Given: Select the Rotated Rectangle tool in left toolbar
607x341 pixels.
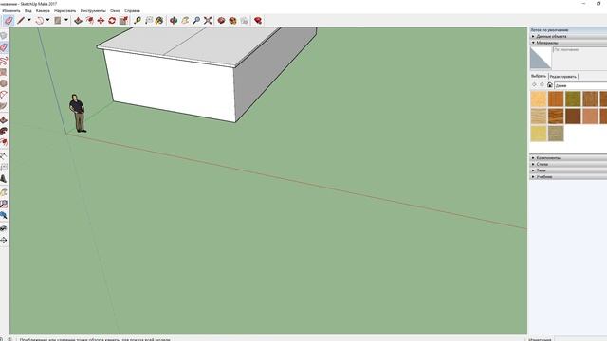Looking at the screenshot, I should (x=4, y=72).
